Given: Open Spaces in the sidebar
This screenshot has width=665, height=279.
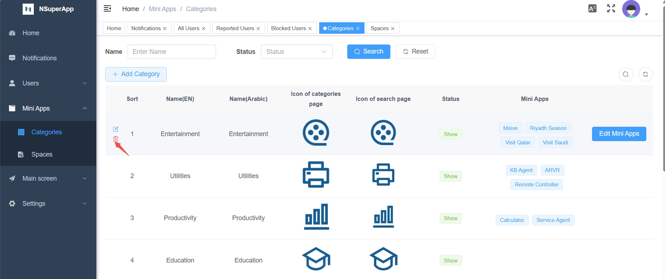Looking at the screenshot, I should [42, 154].
